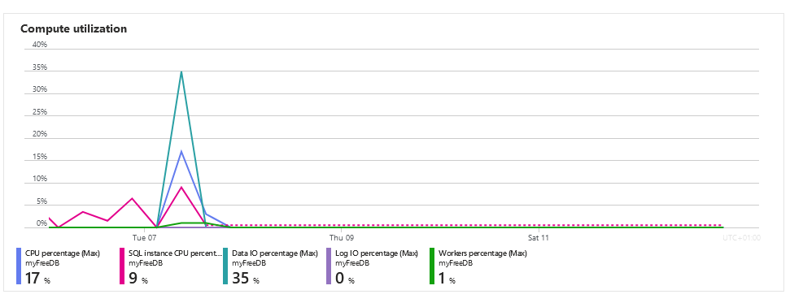The width and height of the screenshot is (803, 303).
Task: Click the 17 % CPU percentage value
Action: coord(37,278)
